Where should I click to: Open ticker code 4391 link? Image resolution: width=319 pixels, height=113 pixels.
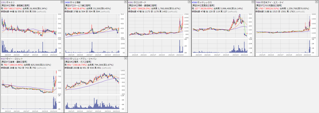point(131,2)
